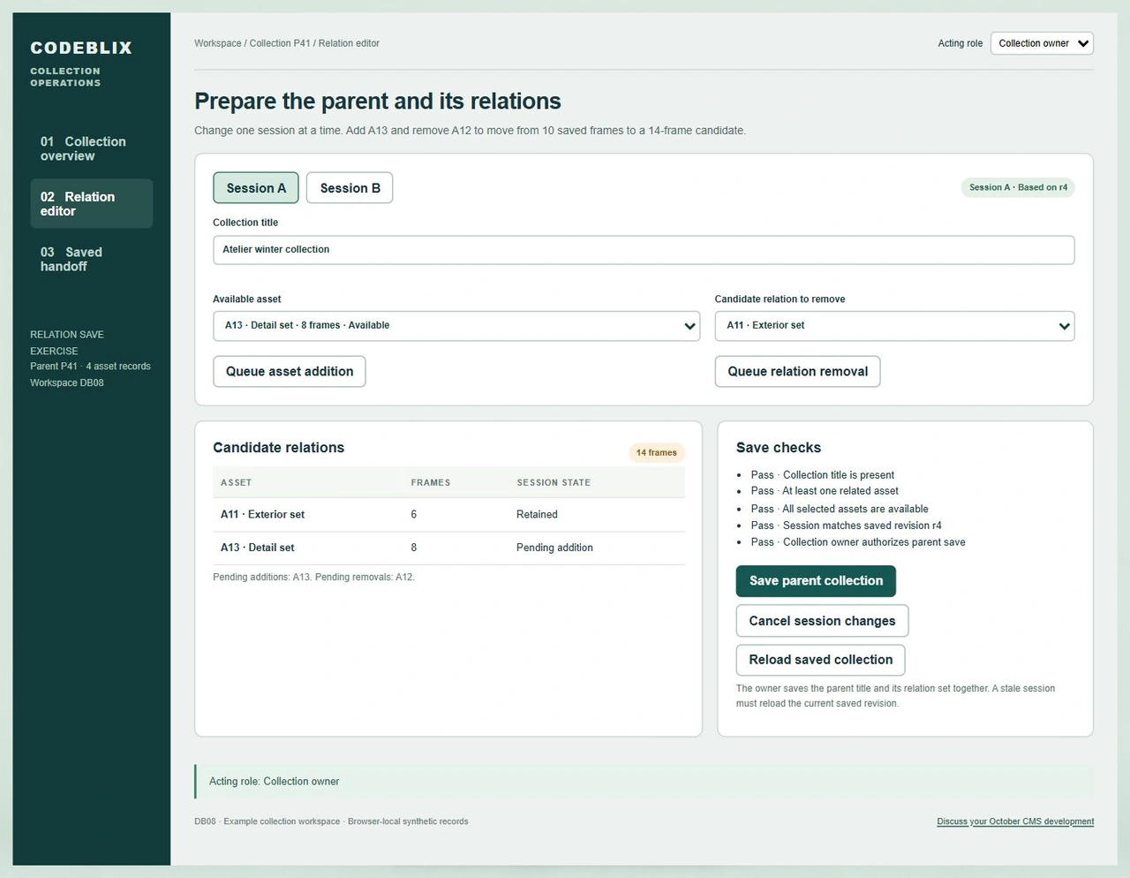Click Session A · Based on r4 badge
This screenshot has width=1130, height=878.
(1018, 187)
